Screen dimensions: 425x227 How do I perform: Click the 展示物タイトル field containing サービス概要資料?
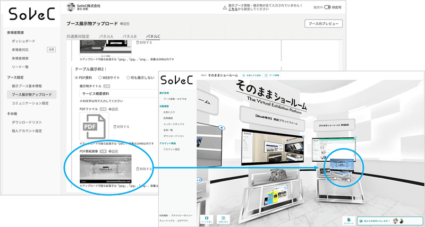tap(118, 94)
